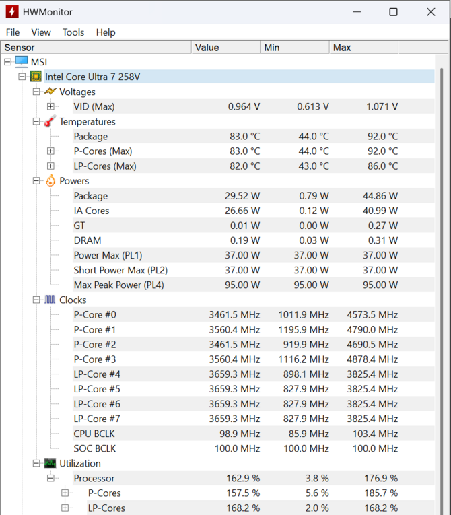
Task: Click the Intel CPU chip icon
Action: [x=36, y=77]
